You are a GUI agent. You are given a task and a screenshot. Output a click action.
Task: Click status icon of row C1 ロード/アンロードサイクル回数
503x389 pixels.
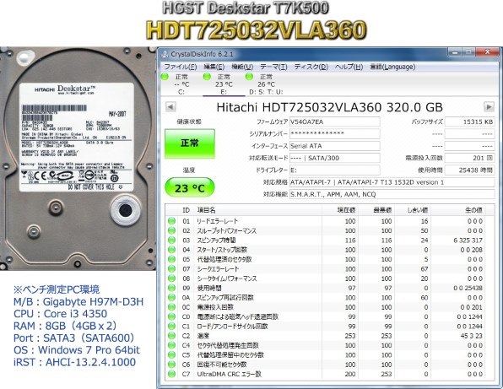coord(172,327)
